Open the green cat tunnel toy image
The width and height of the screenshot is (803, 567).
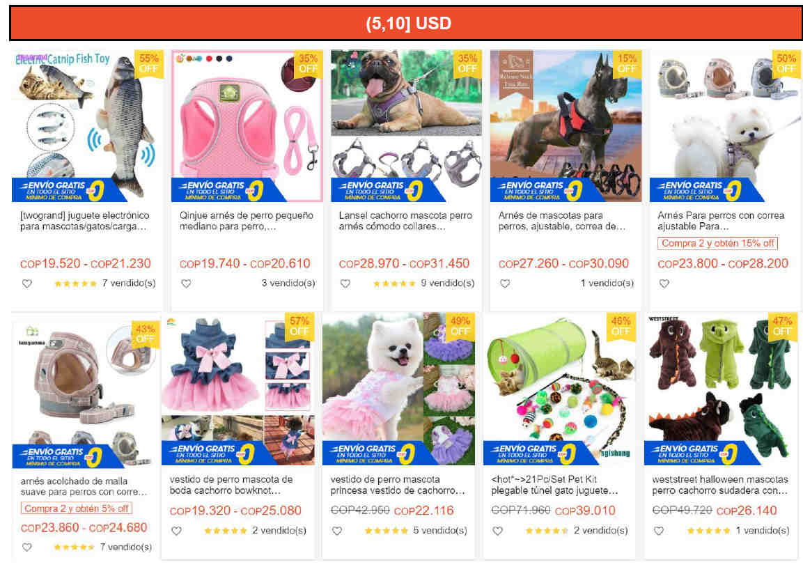559,389
